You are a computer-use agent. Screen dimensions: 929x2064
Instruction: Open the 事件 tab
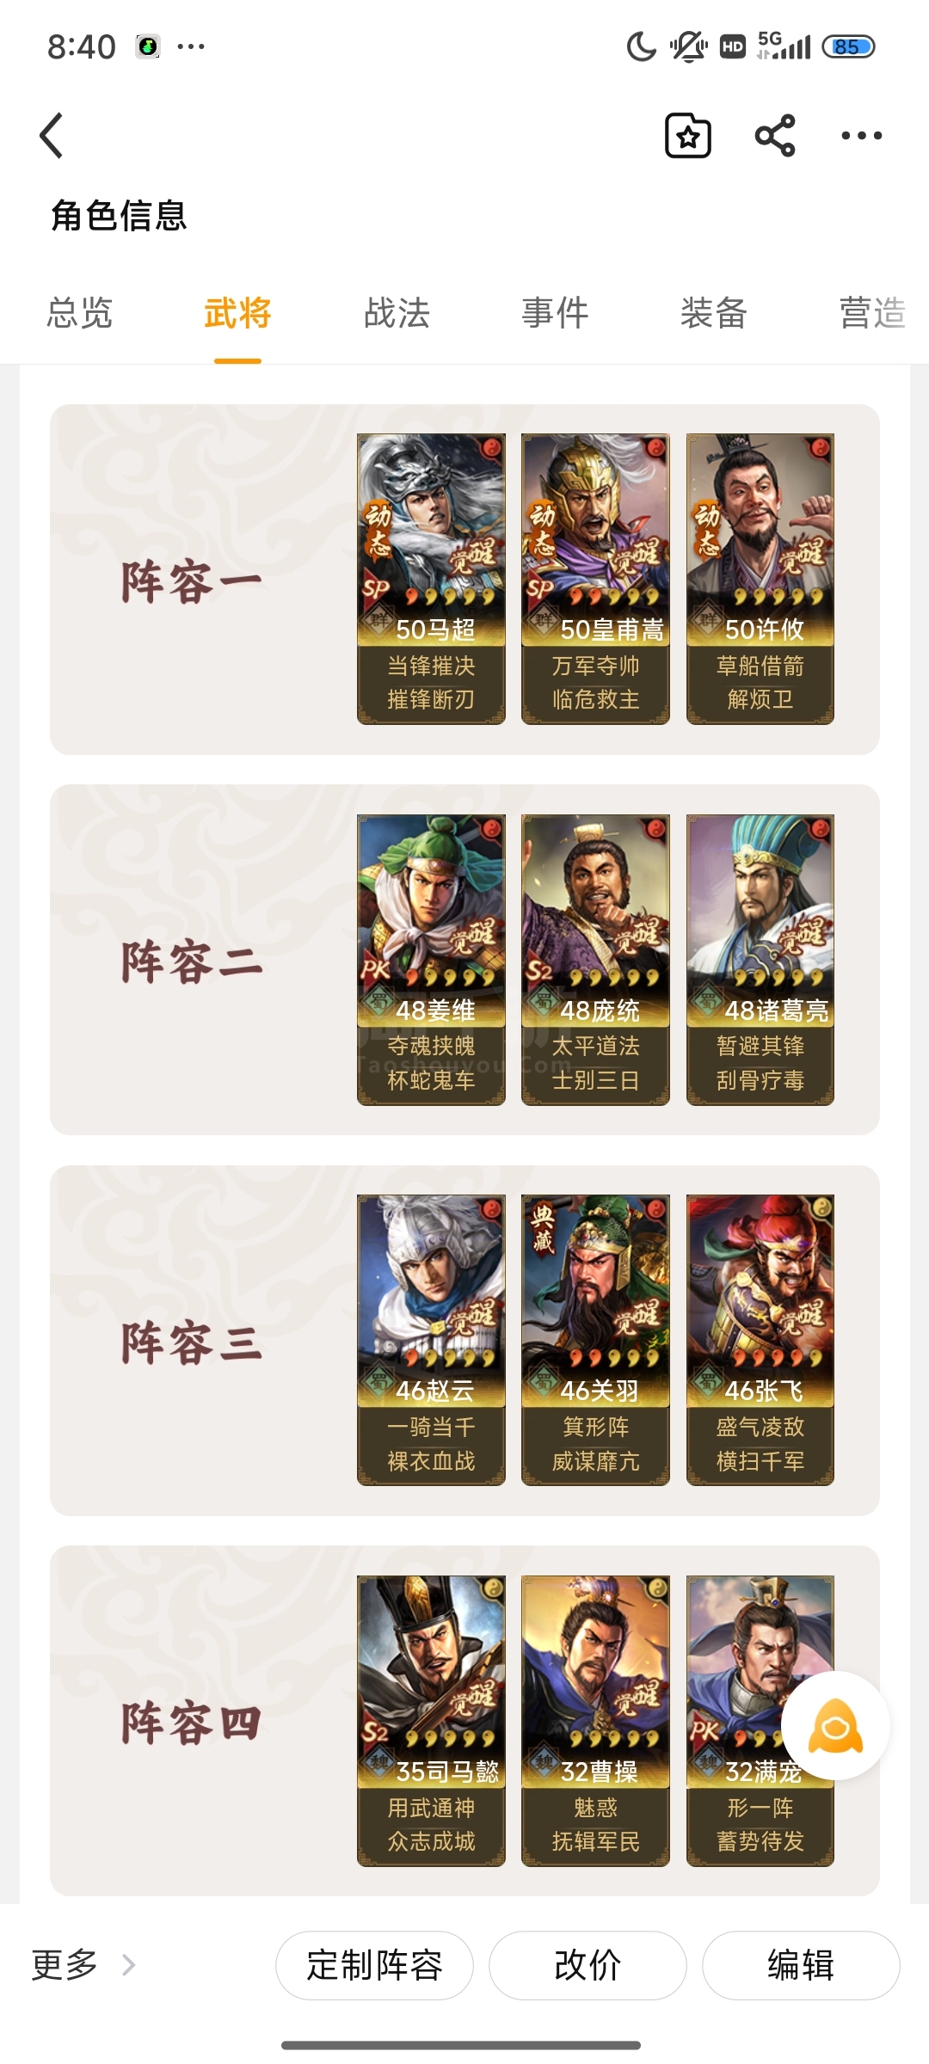point(555,313)
